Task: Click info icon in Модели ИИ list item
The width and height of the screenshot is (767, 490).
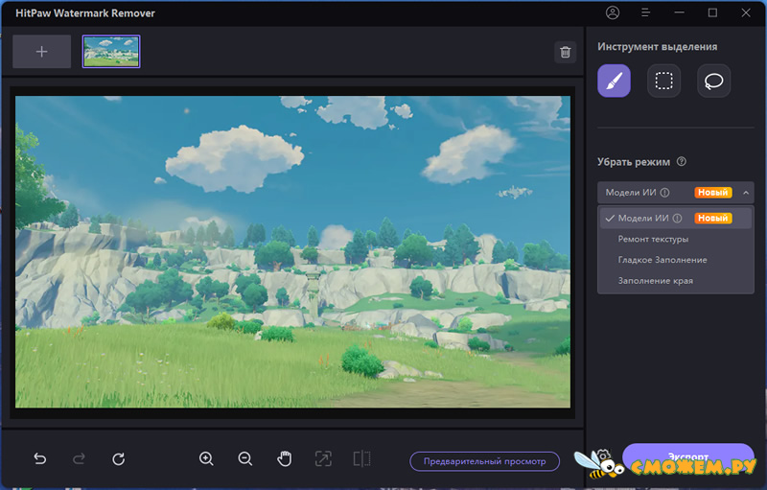Action: click(x=677, y=218)
